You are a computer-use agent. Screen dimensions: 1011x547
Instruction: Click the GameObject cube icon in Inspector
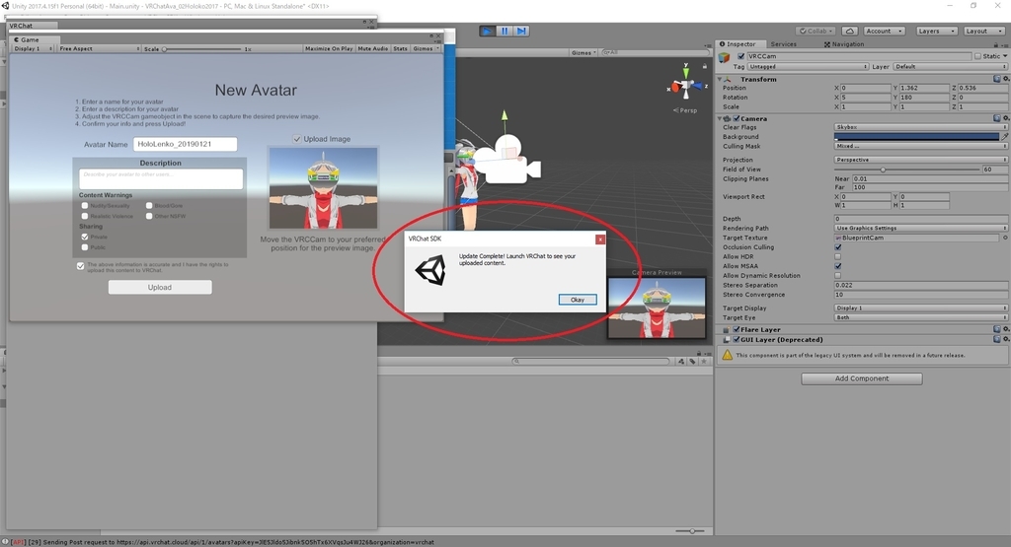pyautogui.click(x=725, y=57)
